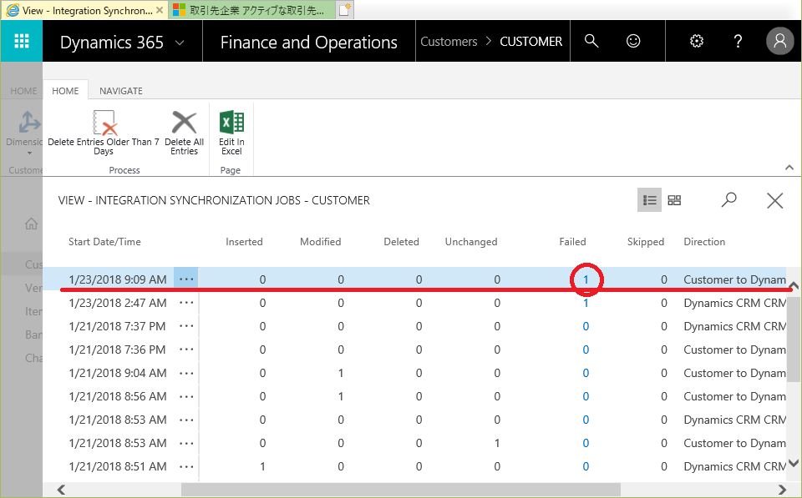Click the Inserted column header

(x=244, y=242)
